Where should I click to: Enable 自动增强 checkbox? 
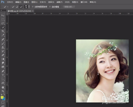(50, 7)
